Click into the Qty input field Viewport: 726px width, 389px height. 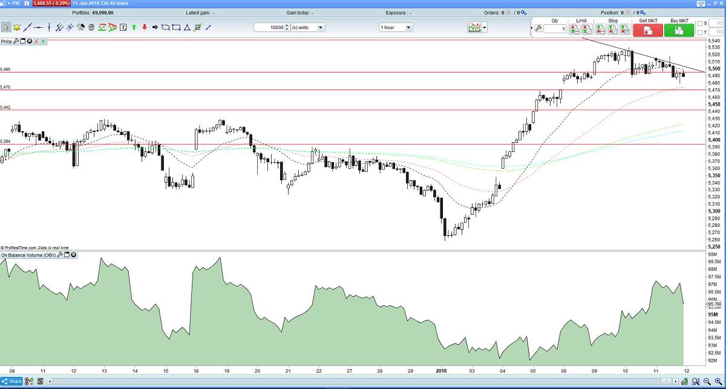(555, 29)
